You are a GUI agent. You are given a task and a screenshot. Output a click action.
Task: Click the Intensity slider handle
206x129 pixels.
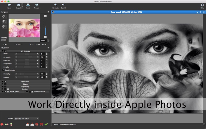(x=22, y=74)
